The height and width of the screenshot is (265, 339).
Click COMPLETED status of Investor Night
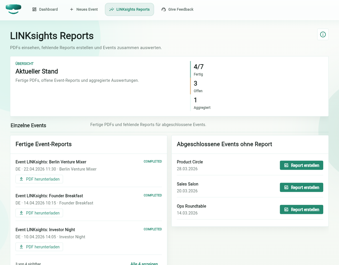[x=153, y=229]
